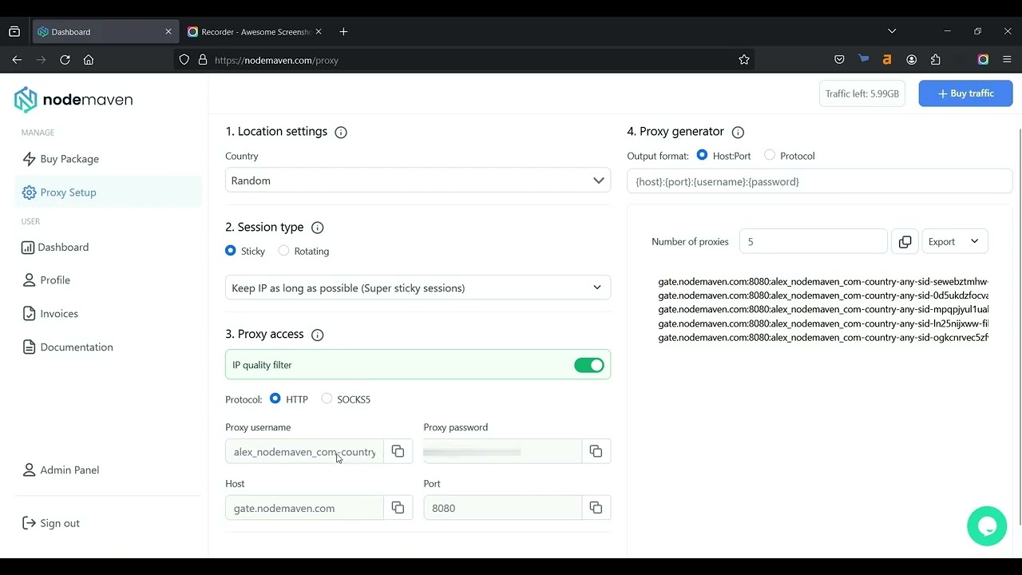The image size is (1022, 575).
Task: Copy the generated proxies list
Action: point(905,242)
